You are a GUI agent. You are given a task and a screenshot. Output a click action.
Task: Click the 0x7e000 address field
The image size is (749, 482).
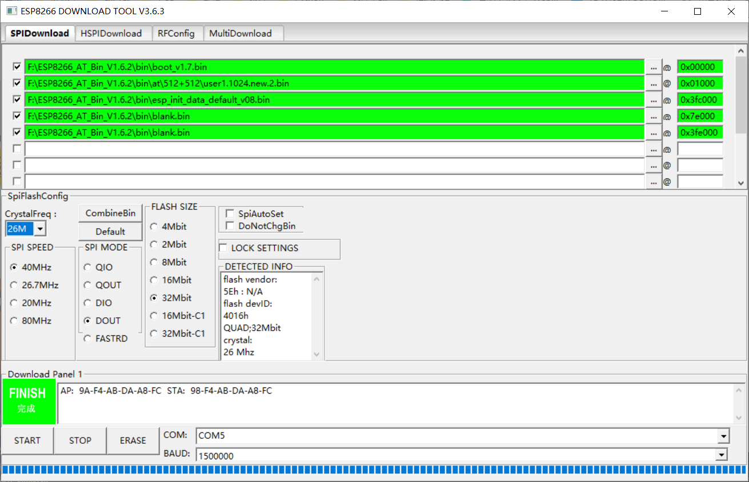click(700, 116)
